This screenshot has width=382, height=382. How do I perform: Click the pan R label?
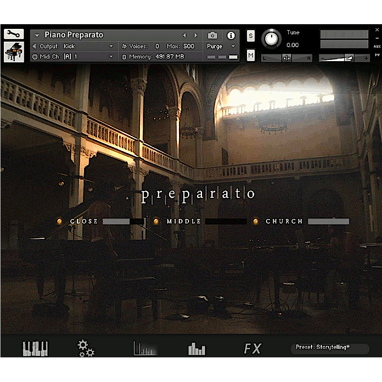click(x=309, y=59)
